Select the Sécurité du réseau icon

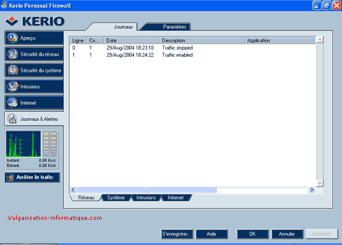13,54
